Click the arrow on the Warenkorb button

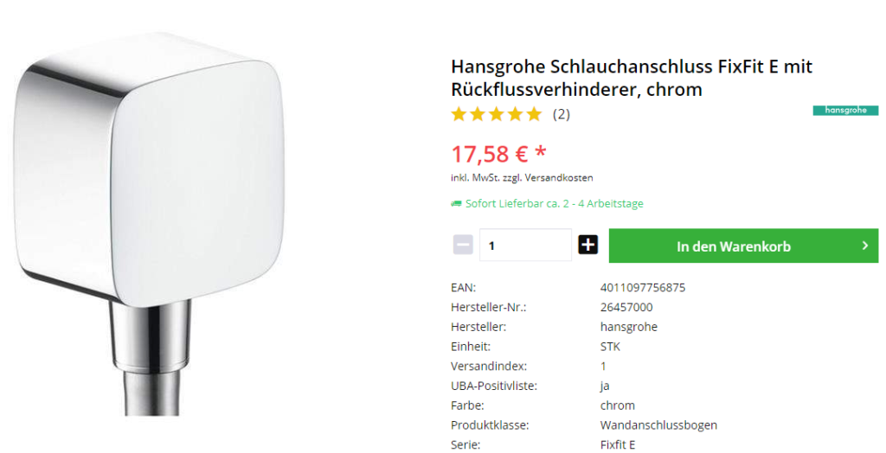coord(865,246)
